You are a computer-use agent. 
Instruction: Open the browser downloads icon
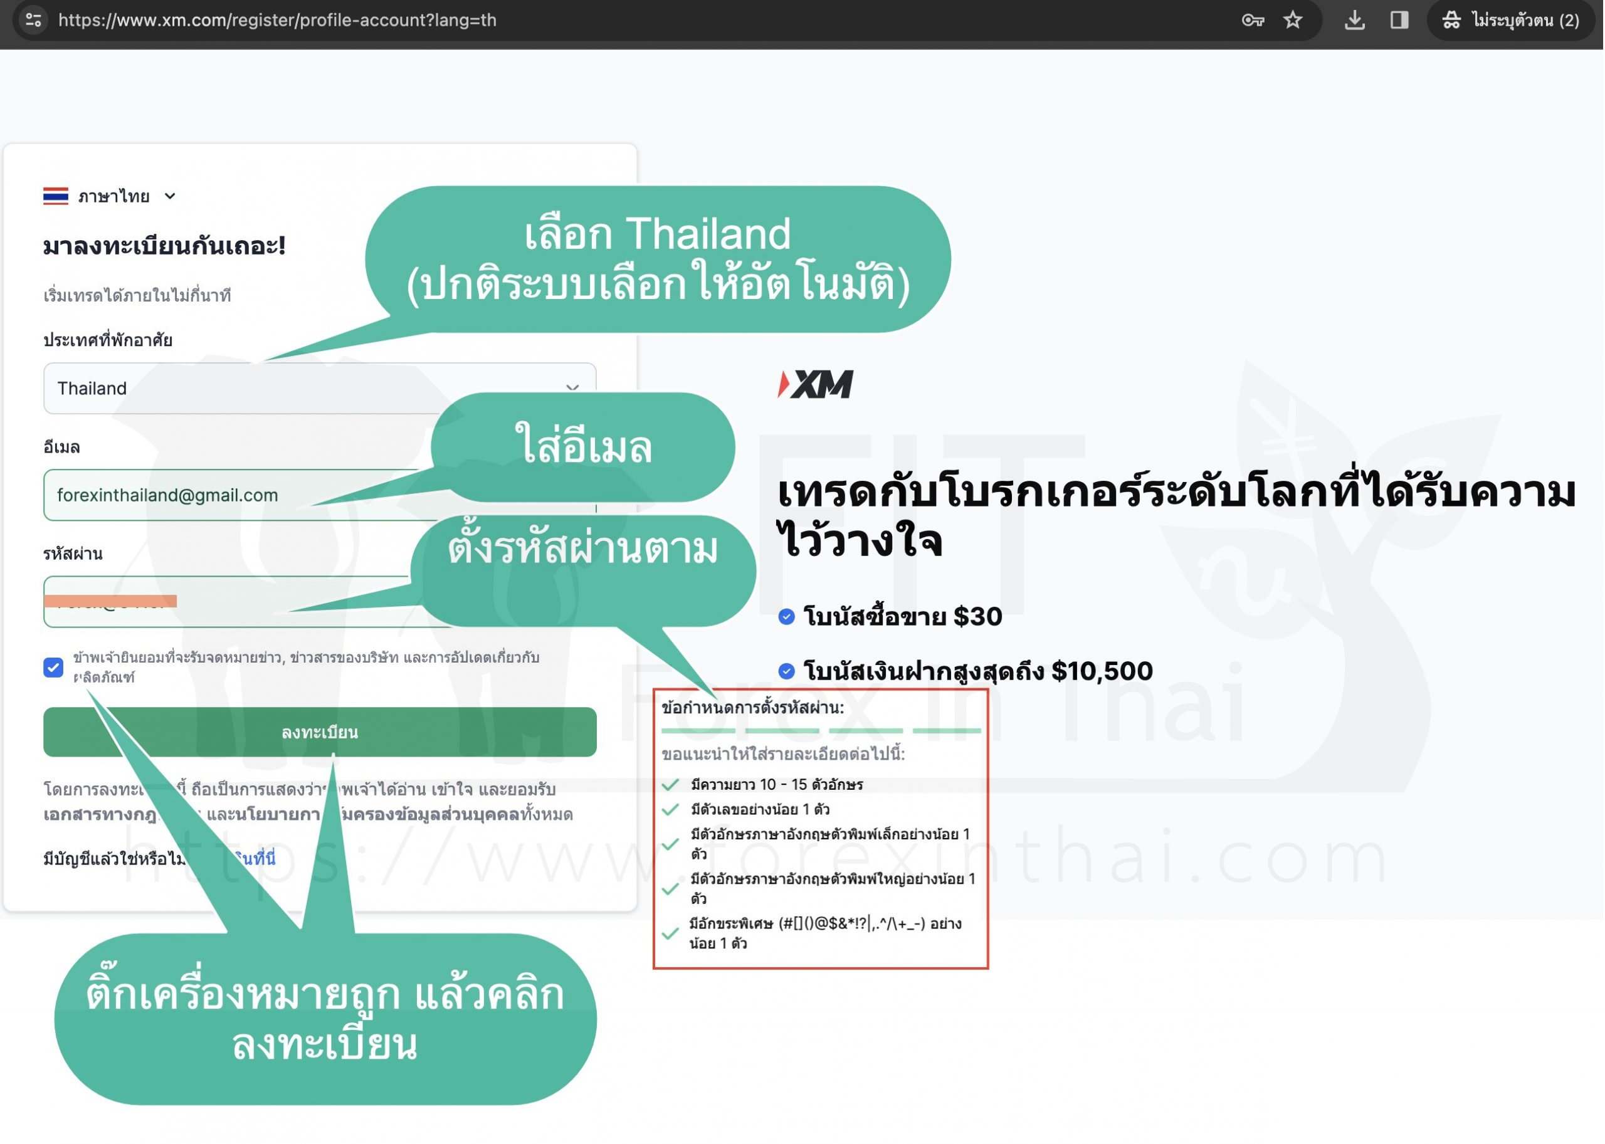click(1354, 19)
